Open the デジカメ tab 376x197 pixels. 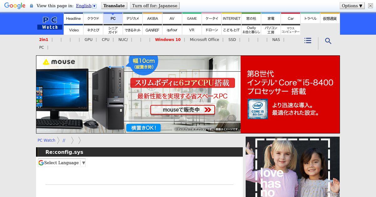pos(133,18)
